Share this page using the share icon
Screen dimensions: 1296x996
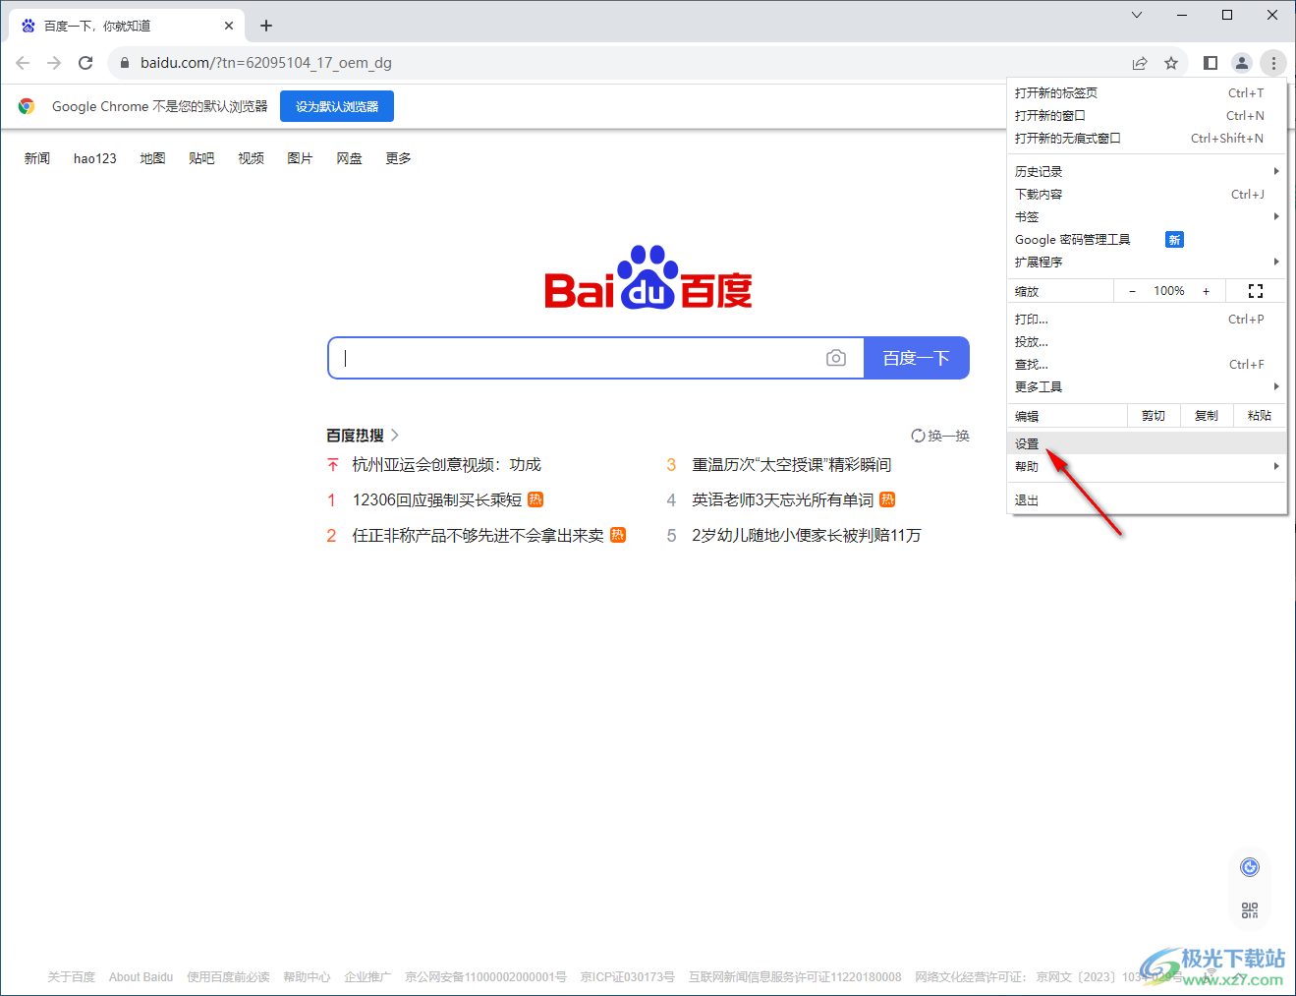click(1140, 63)
